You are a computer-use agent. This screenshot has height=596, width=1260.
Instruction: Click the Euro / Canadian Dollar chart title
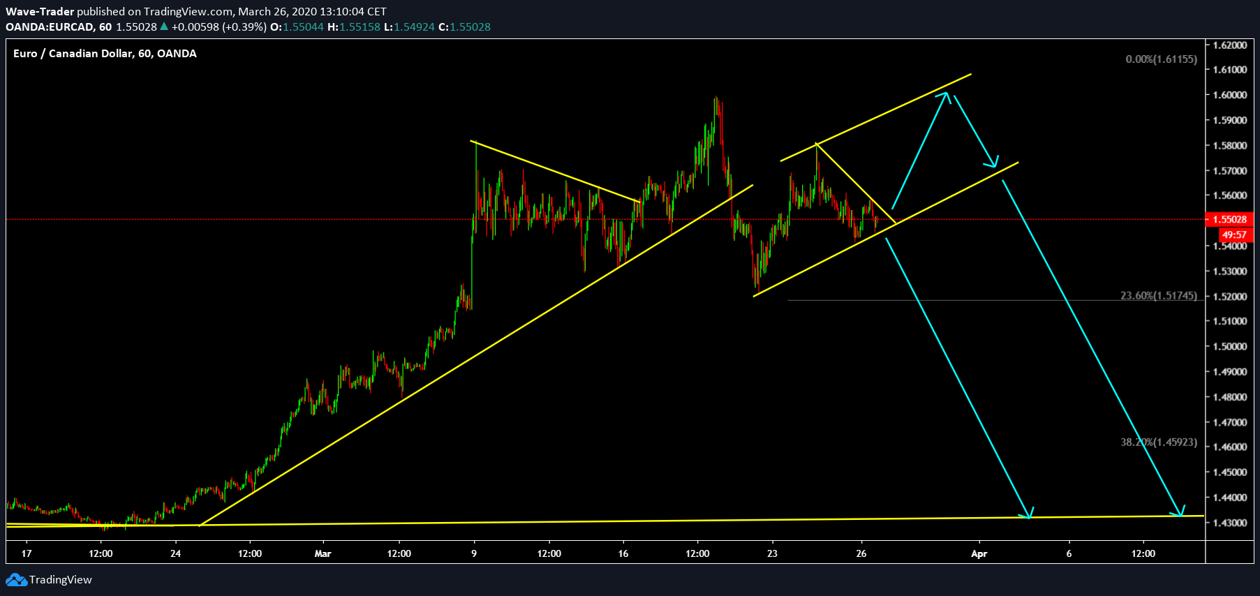(105, 54)
